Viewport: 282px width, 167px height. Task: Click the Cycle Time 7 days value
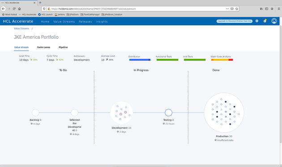(50, 60)
